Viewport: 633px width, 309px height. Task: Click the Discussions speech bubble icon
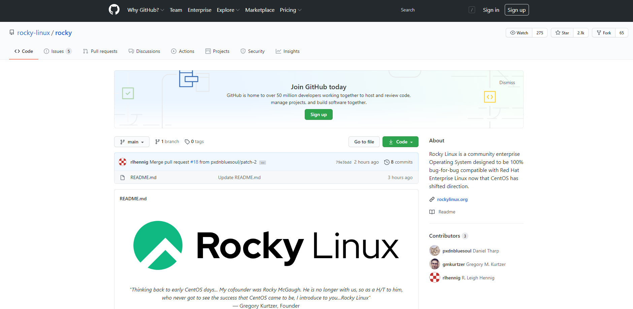point(131,51)
